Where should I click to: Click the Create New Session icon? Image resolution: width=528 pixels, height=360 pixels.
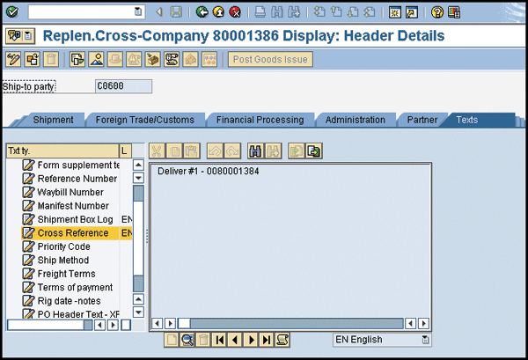[394, 12]
